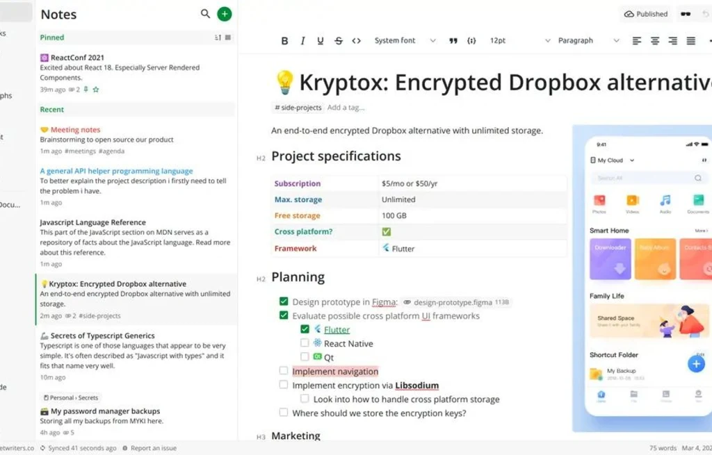Click the Published button
Screen dimensions: 712x455
pos(646,14)
